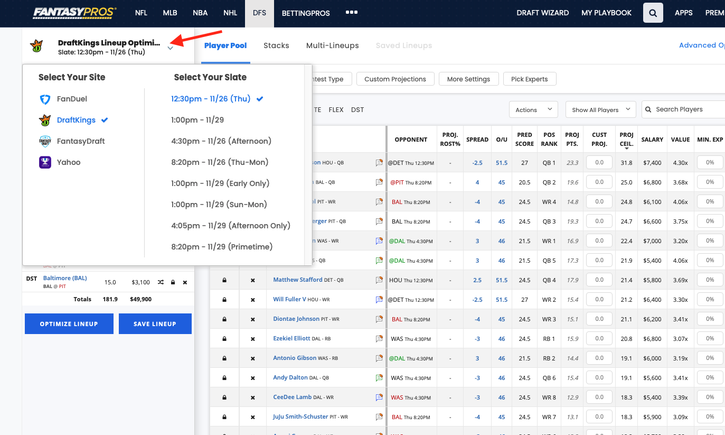Open notes icon for Matthew Stafford
Image resolution: width=725 pixels, height=435 pixels.
pyautogui.click(x=379, y=280)
